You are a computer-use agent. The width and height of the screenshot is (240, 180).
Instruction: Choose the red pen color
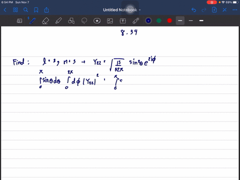169,20
